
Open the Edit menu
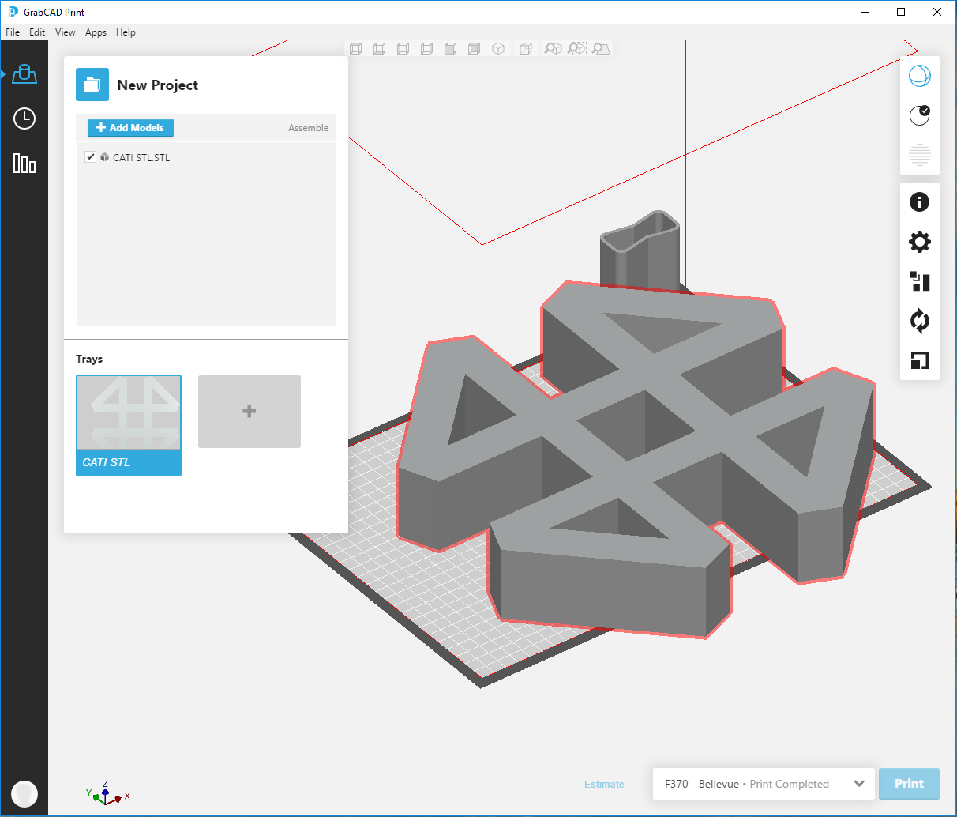37,32
